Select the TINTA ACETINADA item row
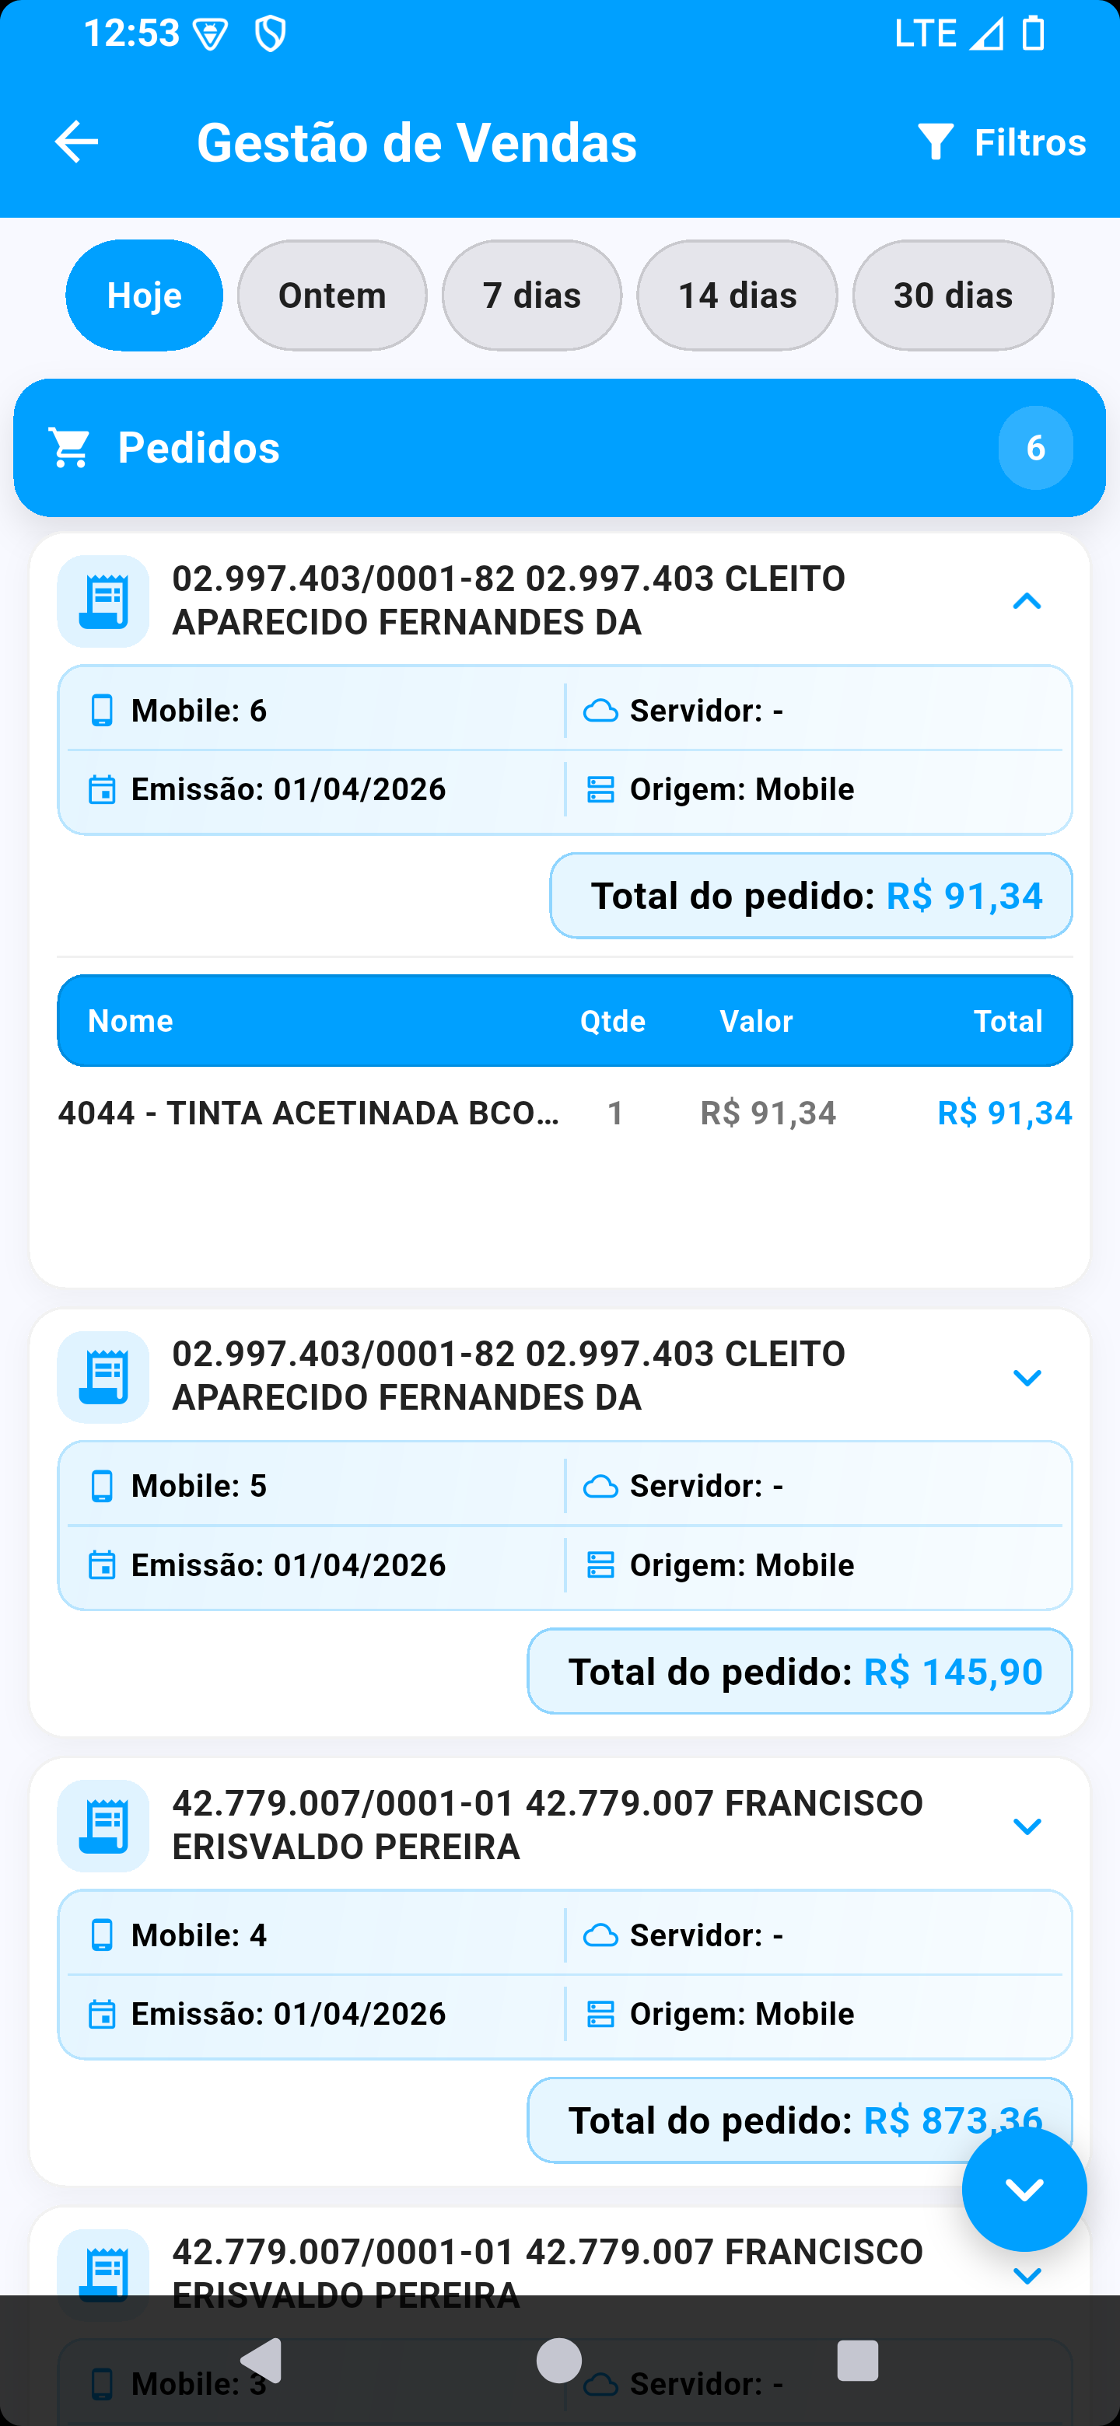 tap(565, 1113)
